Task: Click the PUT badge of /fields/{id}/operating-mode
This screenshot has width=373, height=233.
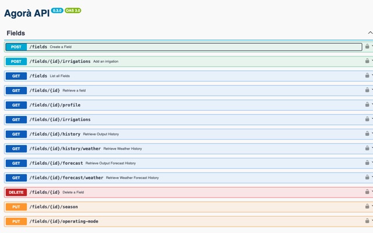Action: (x=16, y=221)
